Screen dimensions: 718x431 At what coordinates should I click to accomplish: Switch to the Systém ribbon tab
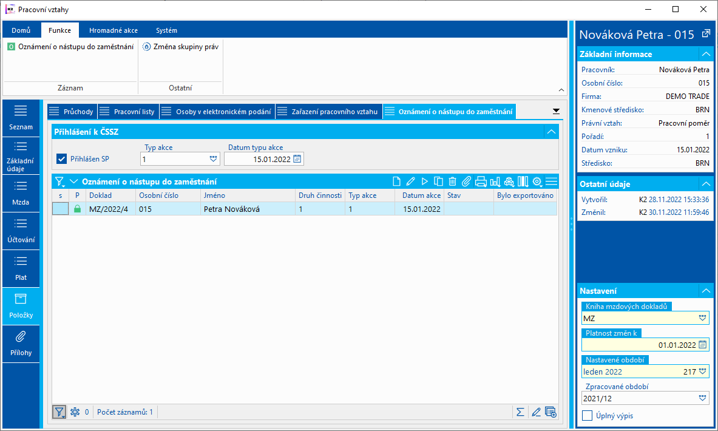(166, 30)
